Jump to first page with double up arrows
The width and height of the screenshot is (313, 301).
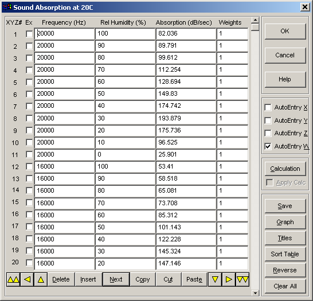tap(13, 279)
